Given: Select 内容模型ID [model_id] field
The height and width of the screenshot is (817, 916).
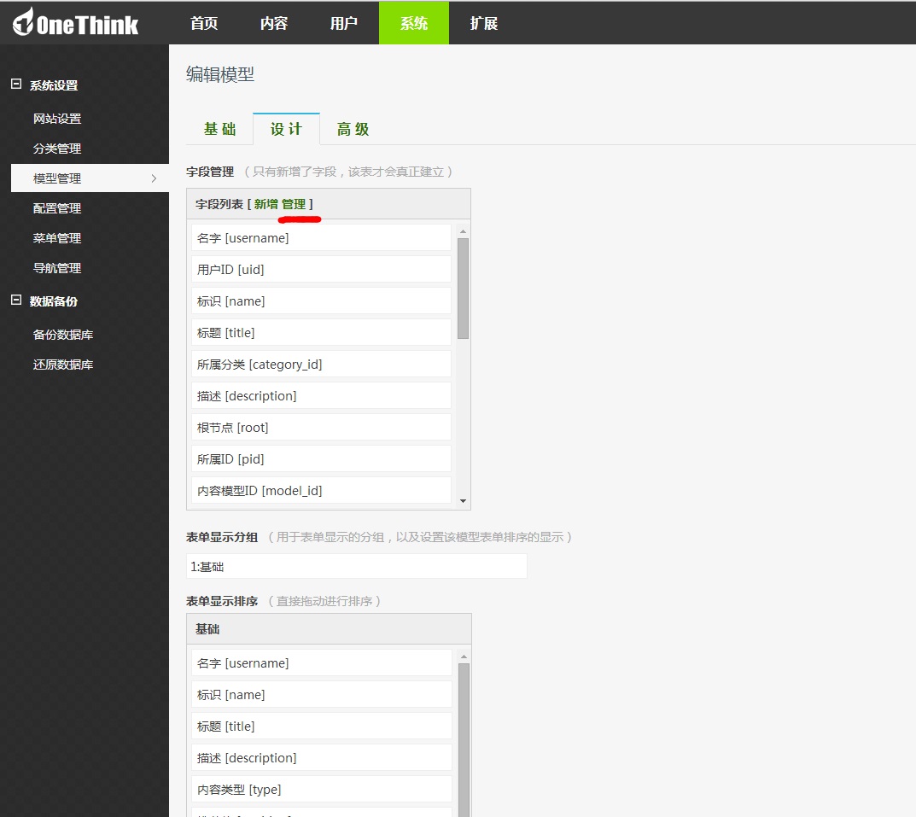Looking at the screenshot, I should coord(321,490).
